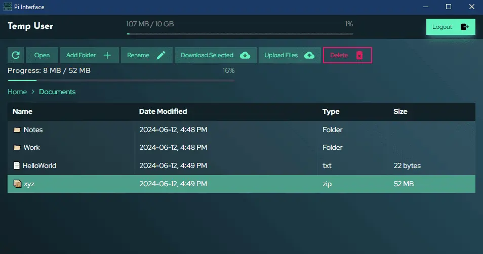This screenshot has height=254, width=483.
Task: Sort files by Name column header
Action: tap(22, 111)
